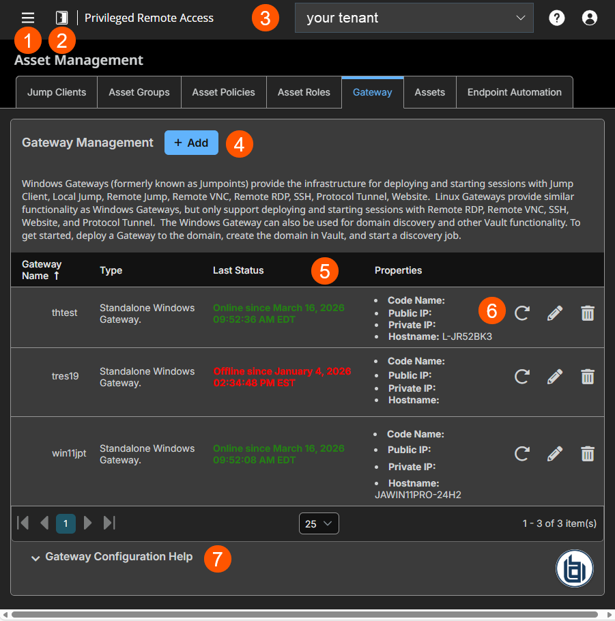Click the tres19 gateway name

coord(65,376)
